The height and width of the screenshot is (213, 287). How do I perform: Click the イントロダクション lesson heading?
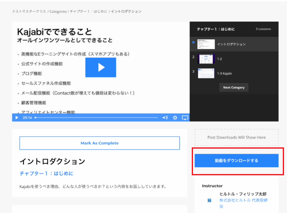tap(52, 161)
